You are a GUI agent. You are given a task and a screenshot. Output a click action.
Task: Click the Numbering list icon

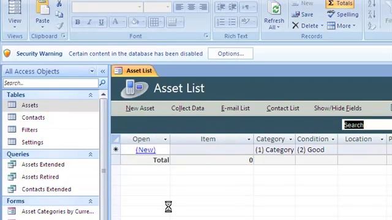coord(221,22)
